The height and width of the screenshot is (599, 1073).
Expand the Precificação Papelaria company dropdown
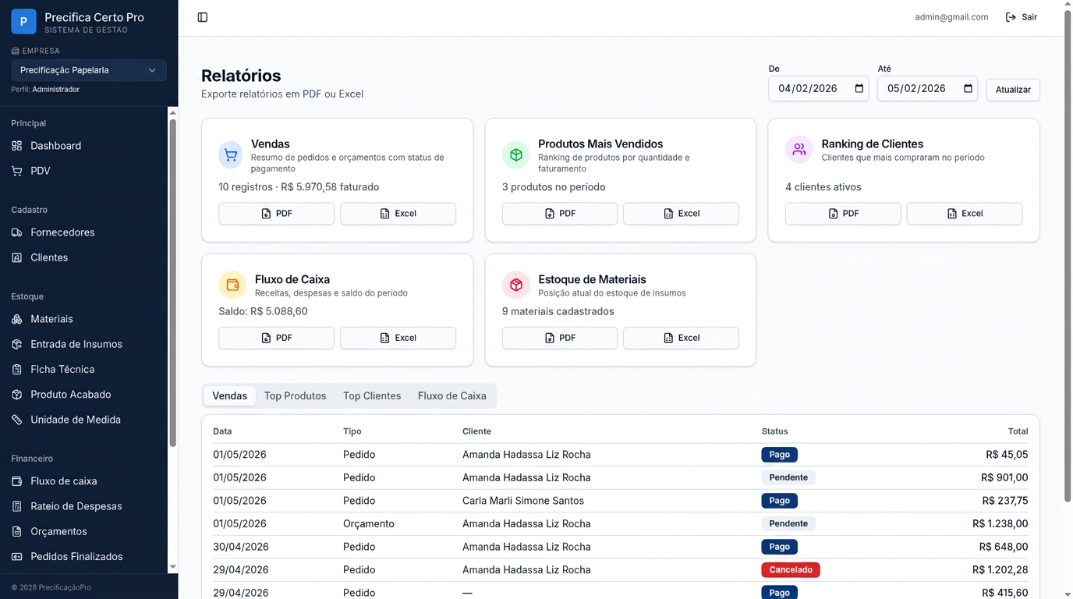(x=89, y=70)
